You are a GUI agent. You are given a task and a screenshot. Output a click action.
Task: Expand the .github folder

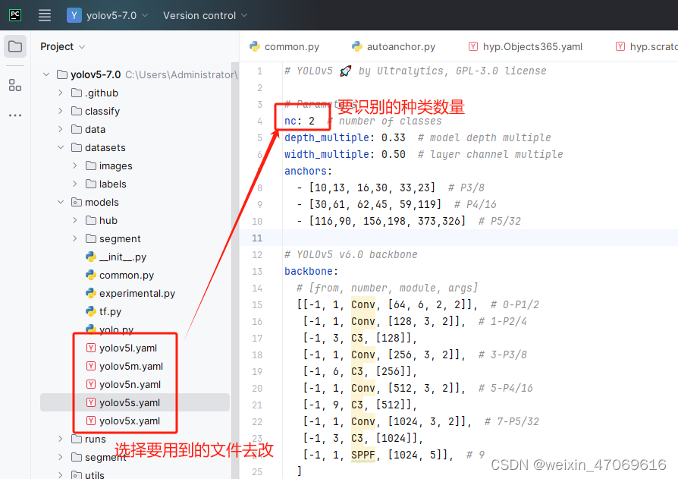tap(60, 93)
